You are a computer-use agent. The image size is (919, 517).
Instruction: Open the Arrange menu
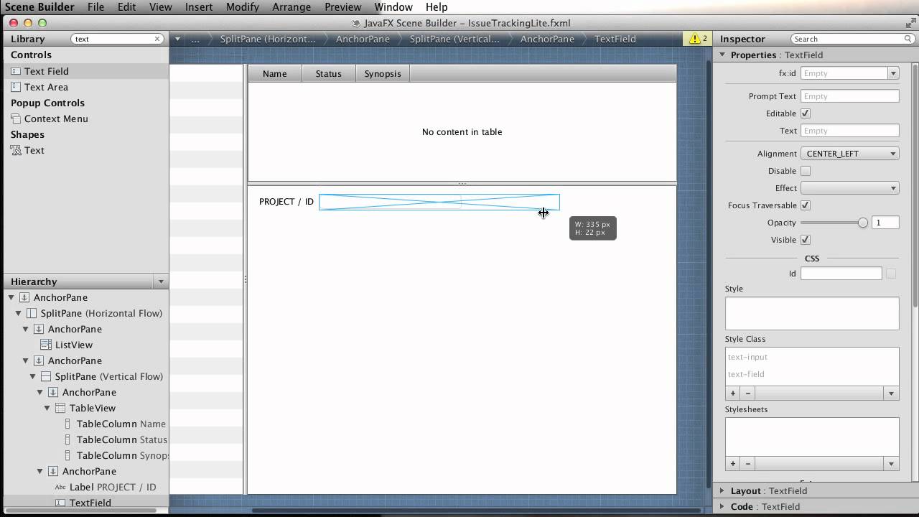291,6
